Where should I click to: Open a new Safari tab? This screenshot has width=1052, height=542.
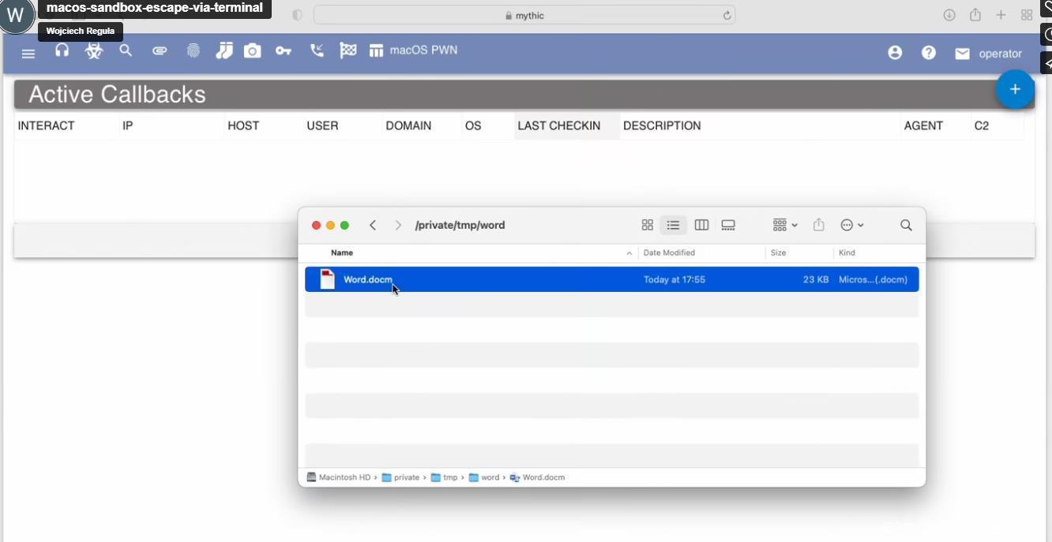pos(1001,15)
